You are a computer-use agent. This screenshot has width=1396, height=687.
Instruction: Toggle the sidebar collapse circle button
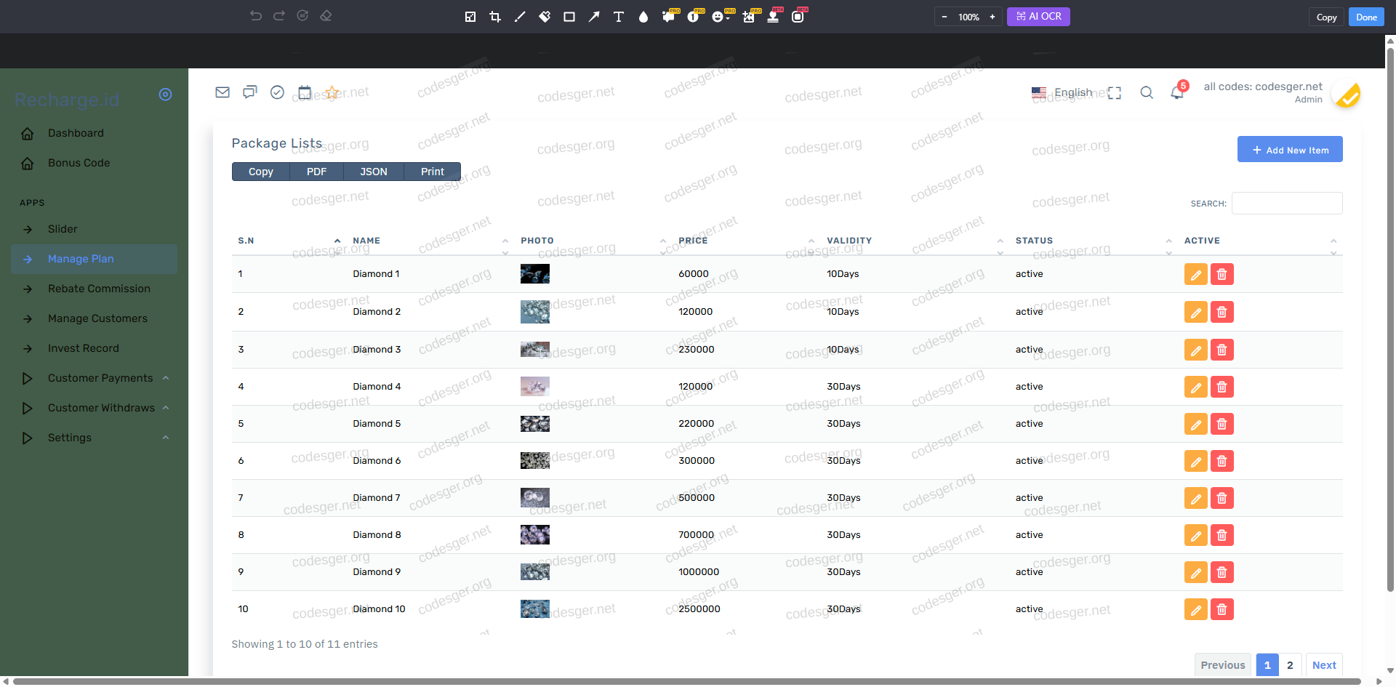pos(166,95)
